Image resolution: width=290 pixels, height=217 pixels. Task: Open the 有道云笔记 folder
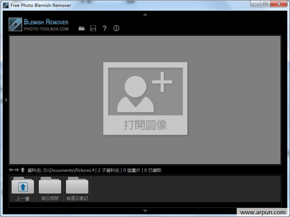(x=77, y=188)
